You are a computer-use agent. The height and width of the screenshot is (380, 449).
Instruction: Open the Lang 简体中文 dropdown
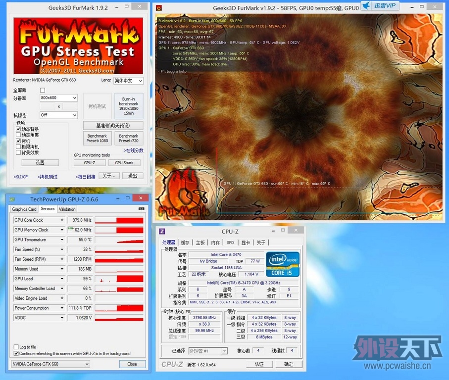tap(129, 81)
